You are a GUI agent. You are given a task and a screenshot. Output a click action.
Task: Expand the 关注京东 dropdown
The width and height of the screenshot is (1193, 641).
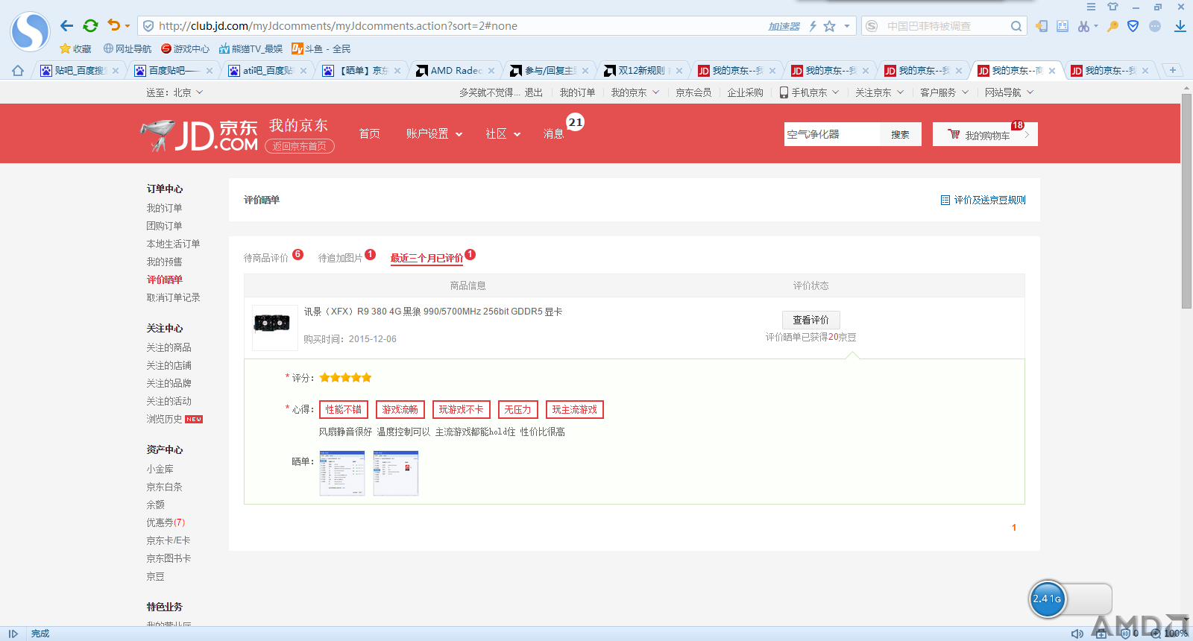880,92
